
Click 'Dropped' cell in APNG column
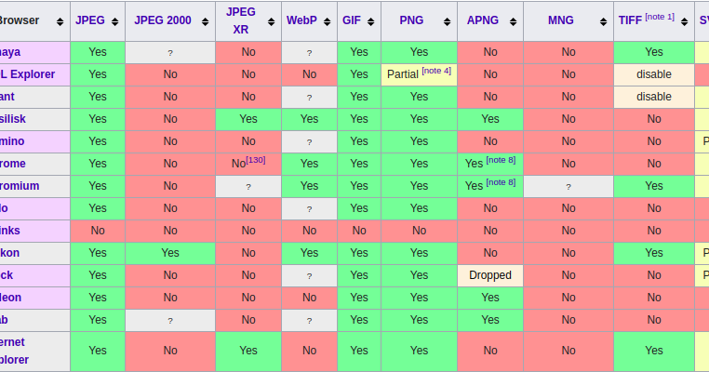click(x=490, y=275)
